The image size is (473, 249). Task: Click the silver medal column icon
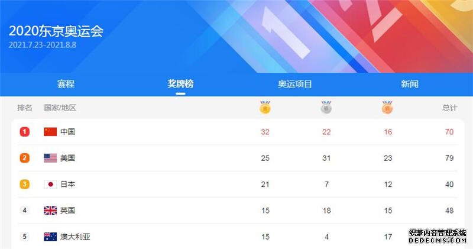[326, 108]
